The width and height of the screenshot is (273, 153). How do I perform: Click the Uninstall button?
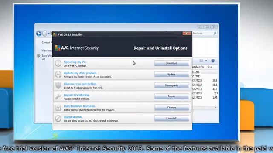(x=171, y=118)
